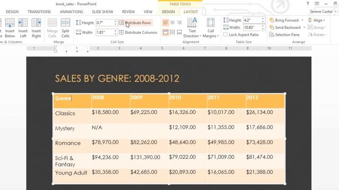The height and width of the screenshot is (190, 339).
Task: Center cell text vertically
Action: (x=172, y=32)
